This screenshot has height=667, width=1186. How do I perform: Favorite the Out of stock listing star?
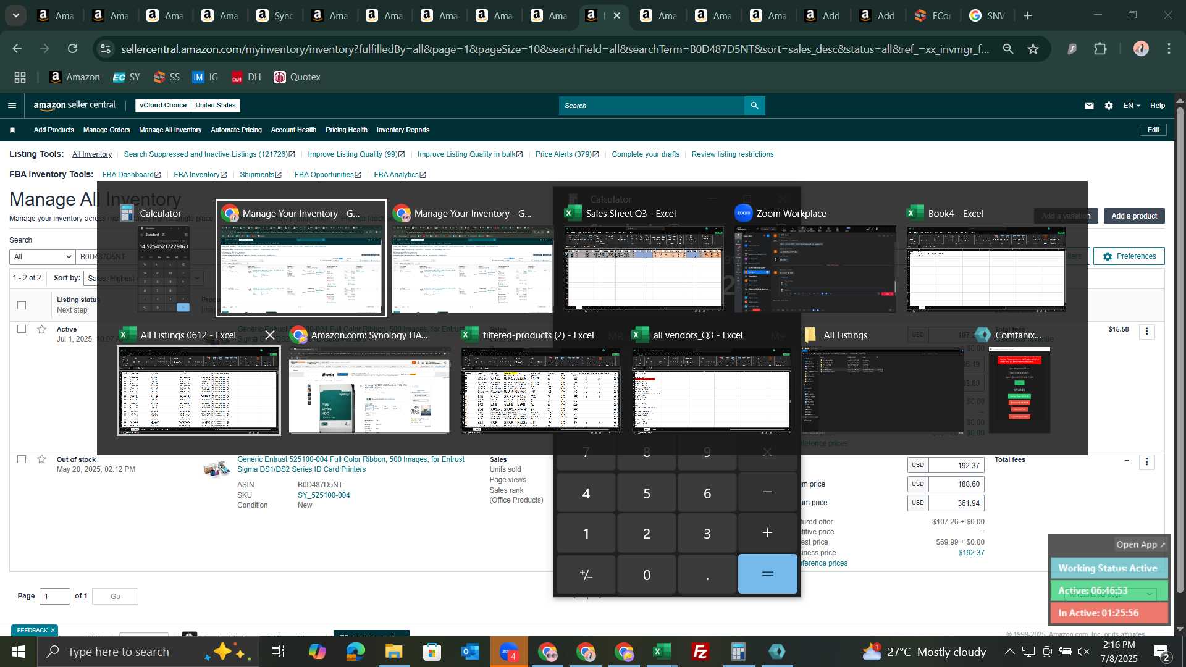pyautogui.click(x=41, y=459)
